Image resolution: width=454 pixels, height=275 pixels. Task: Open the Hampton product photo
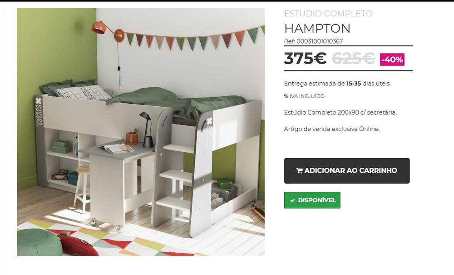click(x=141, y=132)
